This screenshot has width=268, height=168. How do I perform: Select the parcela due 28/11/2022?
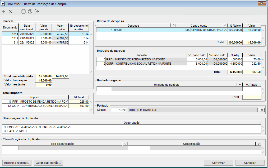[x=26, y=42]
